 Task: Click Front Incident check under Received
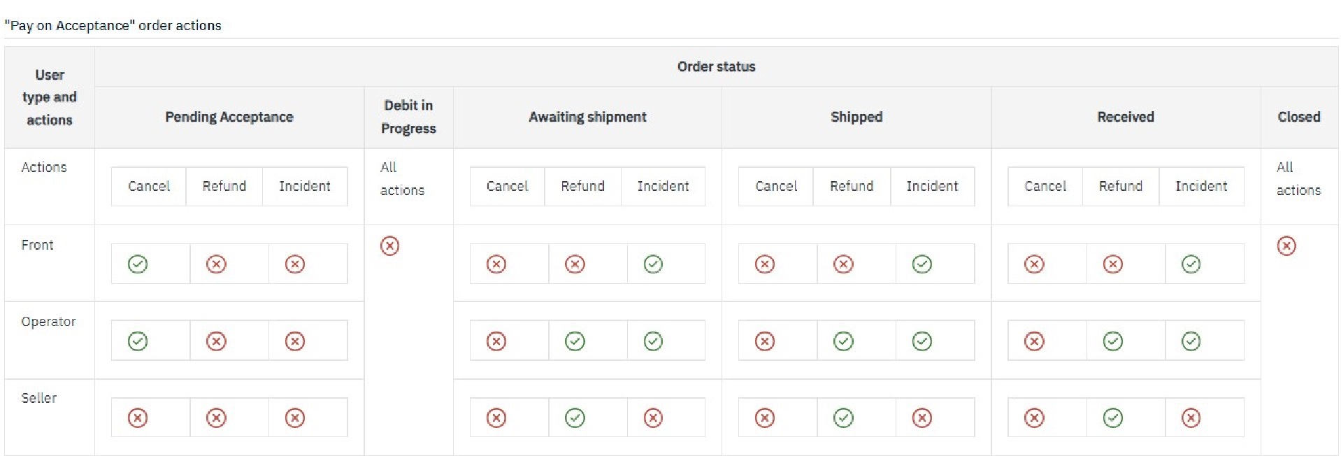[x=1191, y=264]
